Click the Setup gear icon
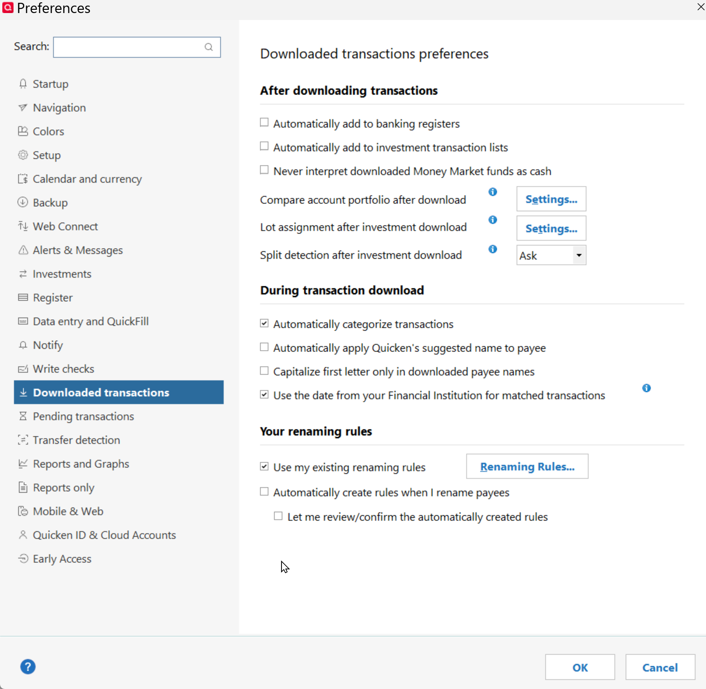The width and height of the screenshot is (706, 689). click(23, 155)
